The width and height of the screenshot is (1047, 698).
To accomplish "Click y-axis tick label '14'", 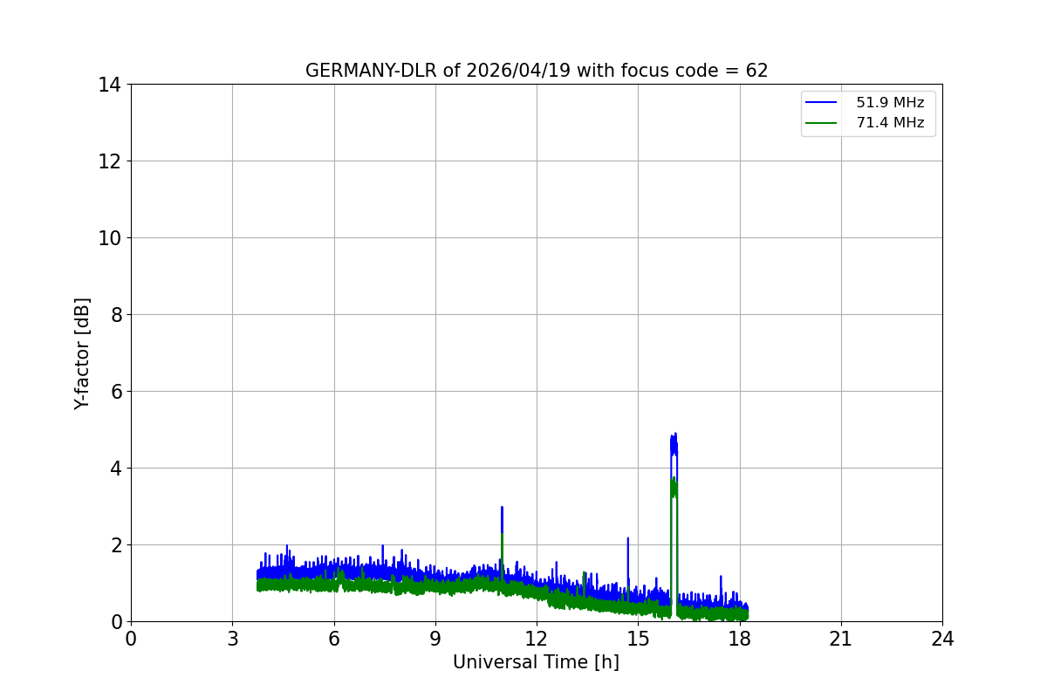I will [x=109, y=85].
